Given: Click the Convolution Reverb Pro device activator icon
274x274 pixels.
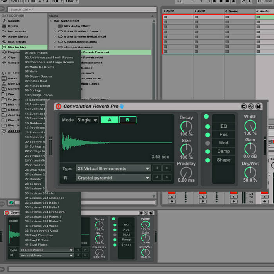Looking at the screenshot, I should (58, 106).
